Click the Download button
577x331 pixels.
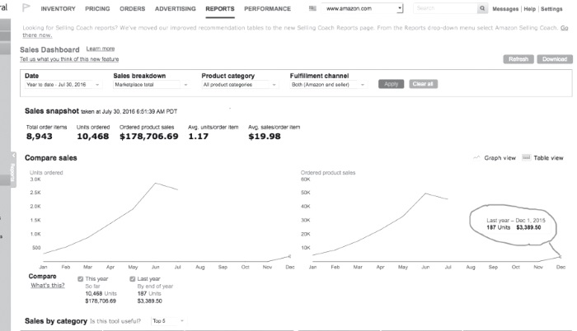click(554, 59)
